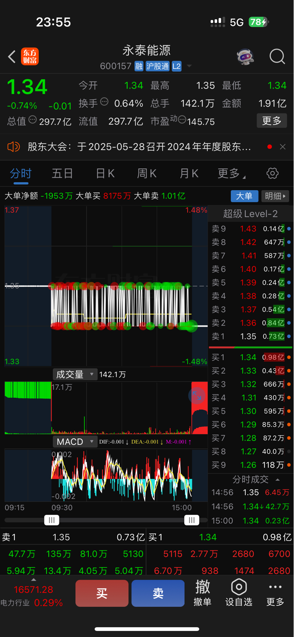Image resolution: width=294 pixels, height=637 pixels.
Task: Open the 成交量 indicator dropdown
Action: coord(75,375)
